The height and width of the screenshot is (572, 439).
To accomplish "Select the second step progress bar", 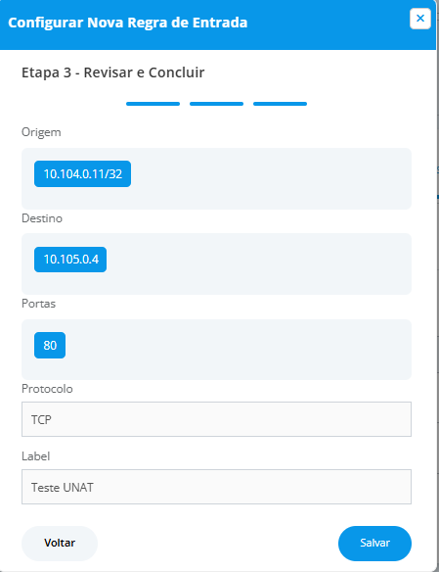I will pyautogui.click(x=216, y=104).
